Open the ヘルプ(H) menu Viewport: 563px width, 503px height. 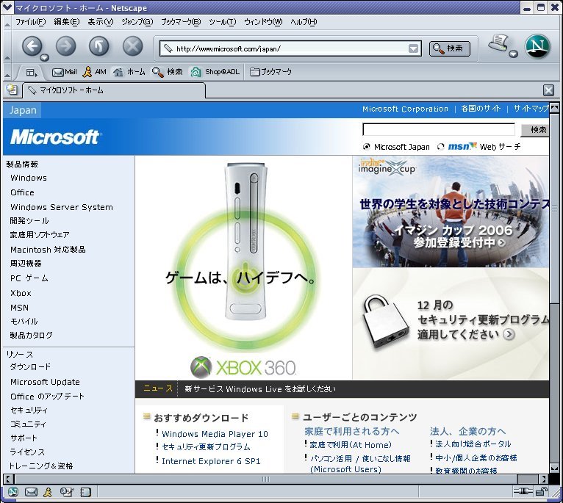(304, 22)
